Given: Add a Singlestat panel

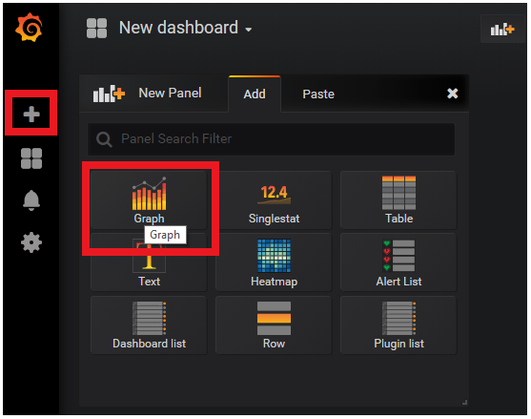Looking at the screenshot, I should [274, 200].
